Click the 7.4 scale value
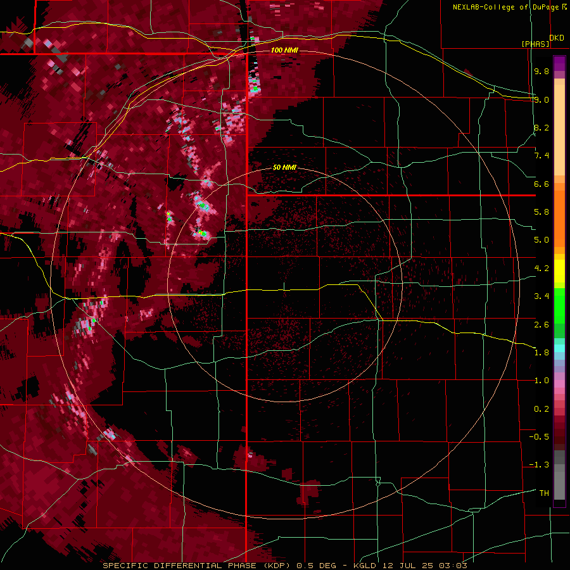 coord(541,156)
